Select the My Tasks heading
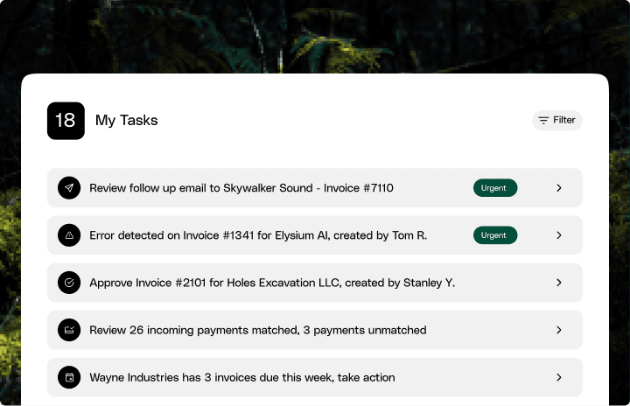Viewport: 630px width, 406px height. (x=127, y=121)
